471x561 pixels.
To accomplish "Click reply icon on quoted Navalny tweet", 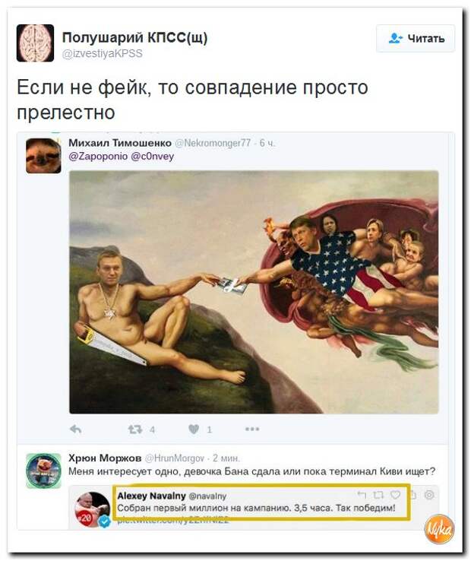I will pyautogui.click(x=362, y=494).
